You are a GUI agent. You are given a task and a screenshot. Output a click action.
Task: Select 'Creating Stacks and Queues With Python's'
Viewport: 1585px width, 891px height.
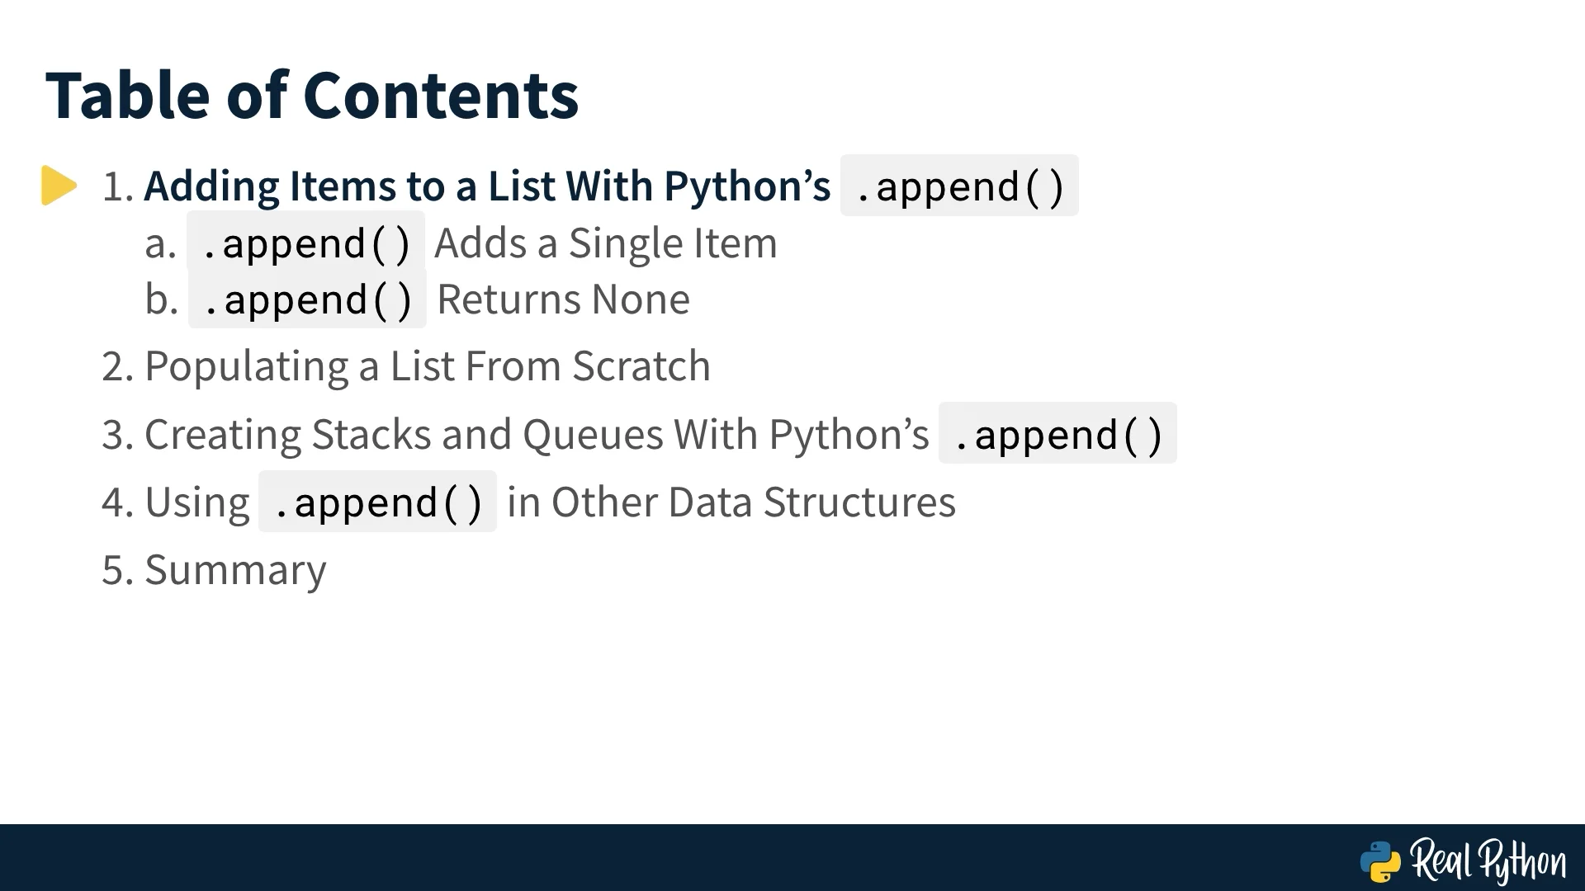537,435
